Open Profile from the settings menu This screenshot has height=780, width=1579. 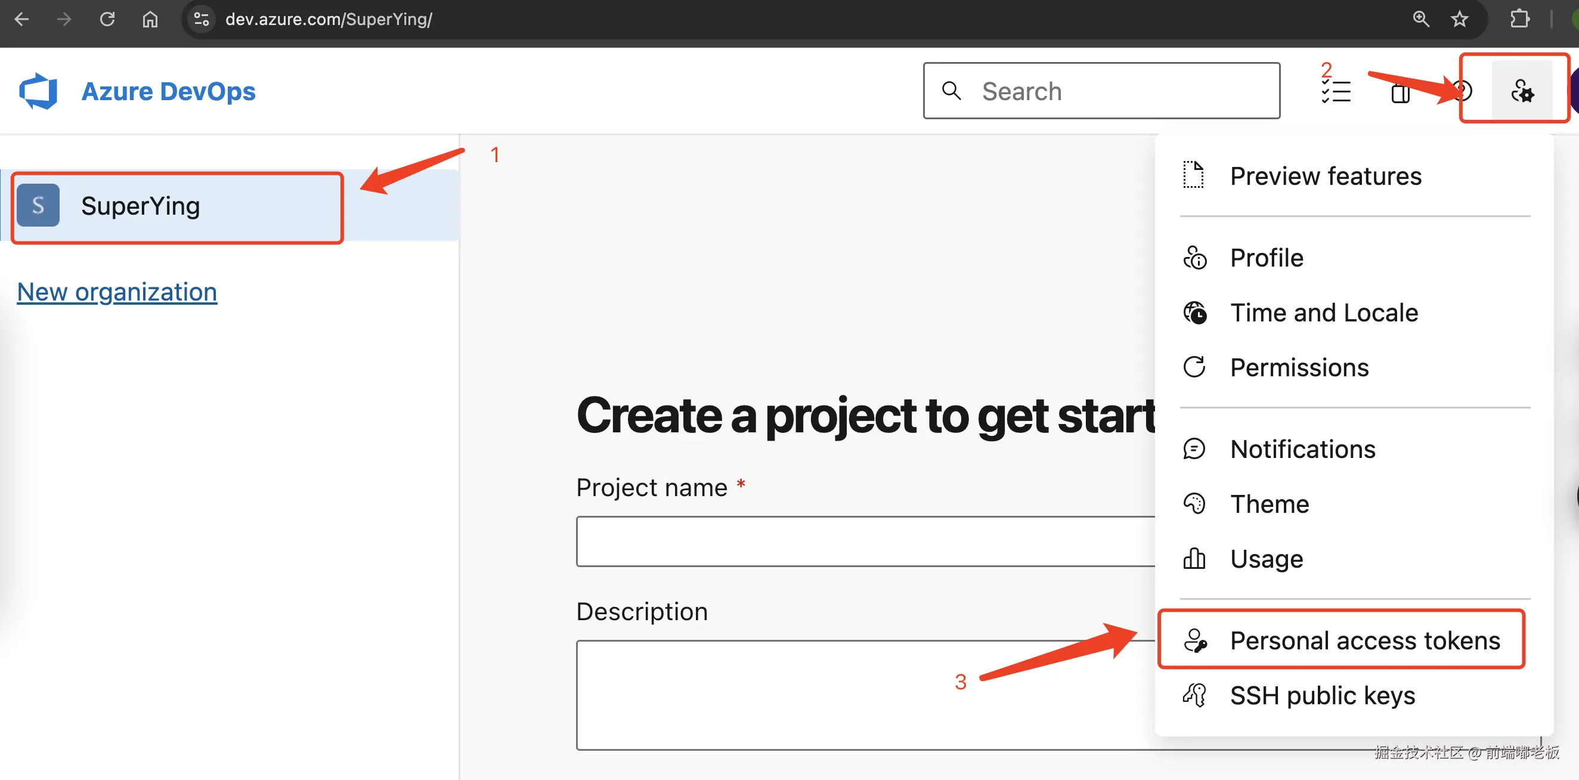[1267, 258]
